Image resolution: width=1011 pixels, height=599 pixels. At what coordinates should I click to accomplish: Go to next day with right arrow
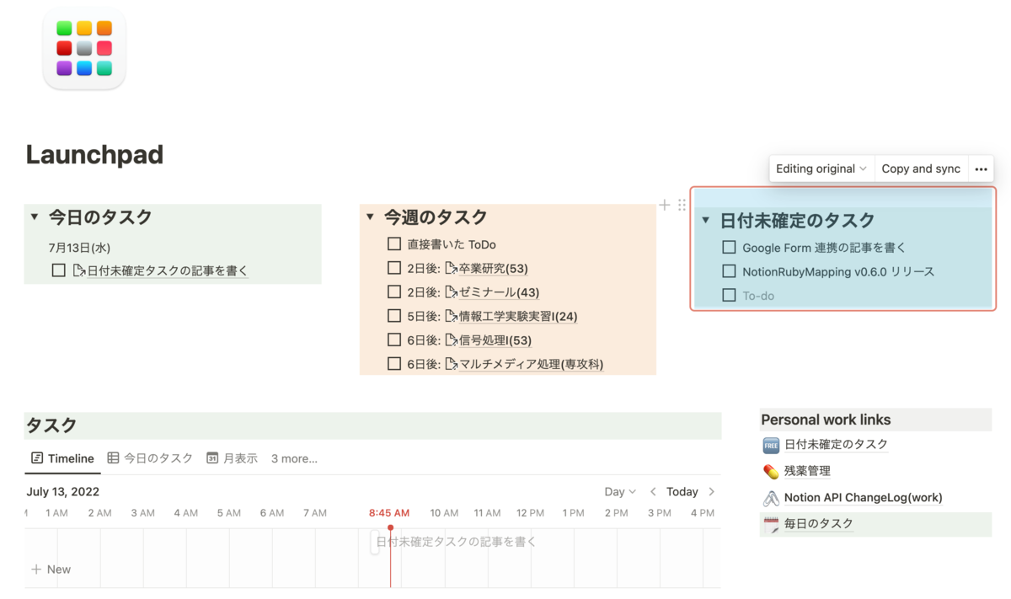(712, 492)
